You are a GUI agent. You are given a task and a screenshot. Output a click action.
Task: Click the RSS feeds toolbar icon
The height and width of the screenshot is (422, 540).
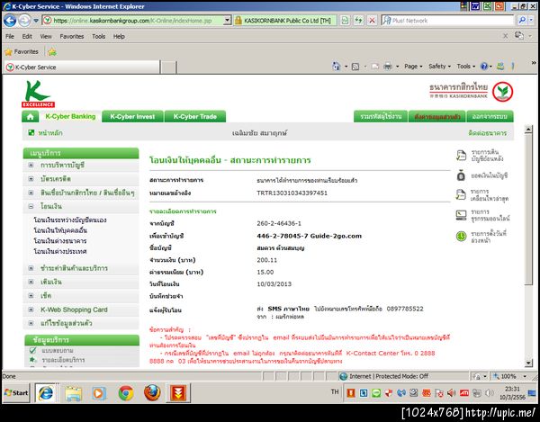(x=355, y=67)
